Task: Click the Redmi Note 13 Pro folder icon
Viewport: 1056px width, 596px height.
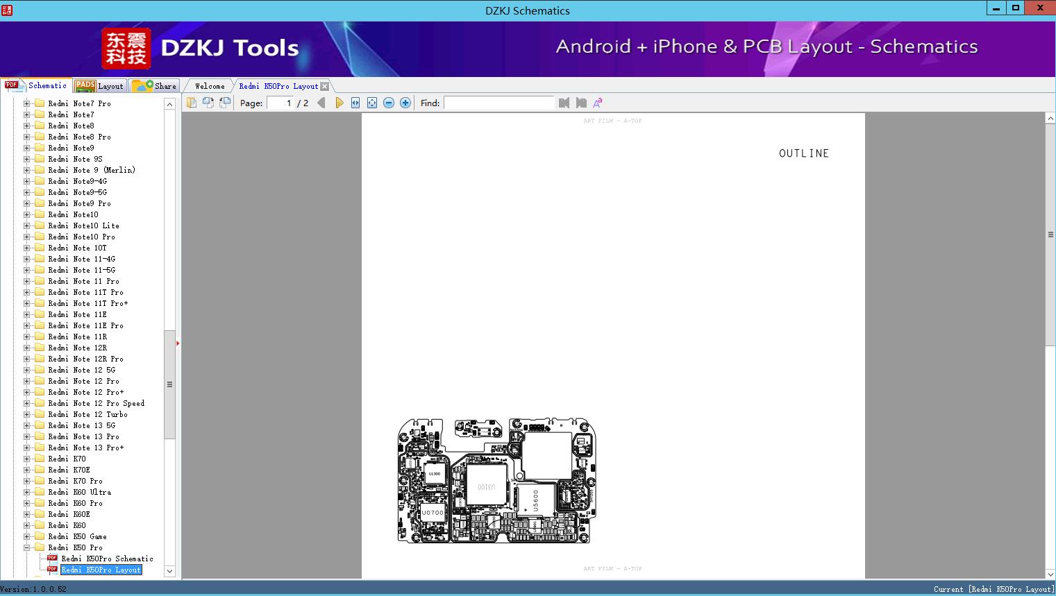Action: 40,436
